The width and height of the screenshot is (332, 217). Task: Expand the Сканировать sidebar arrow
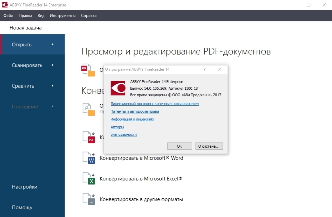52,65
